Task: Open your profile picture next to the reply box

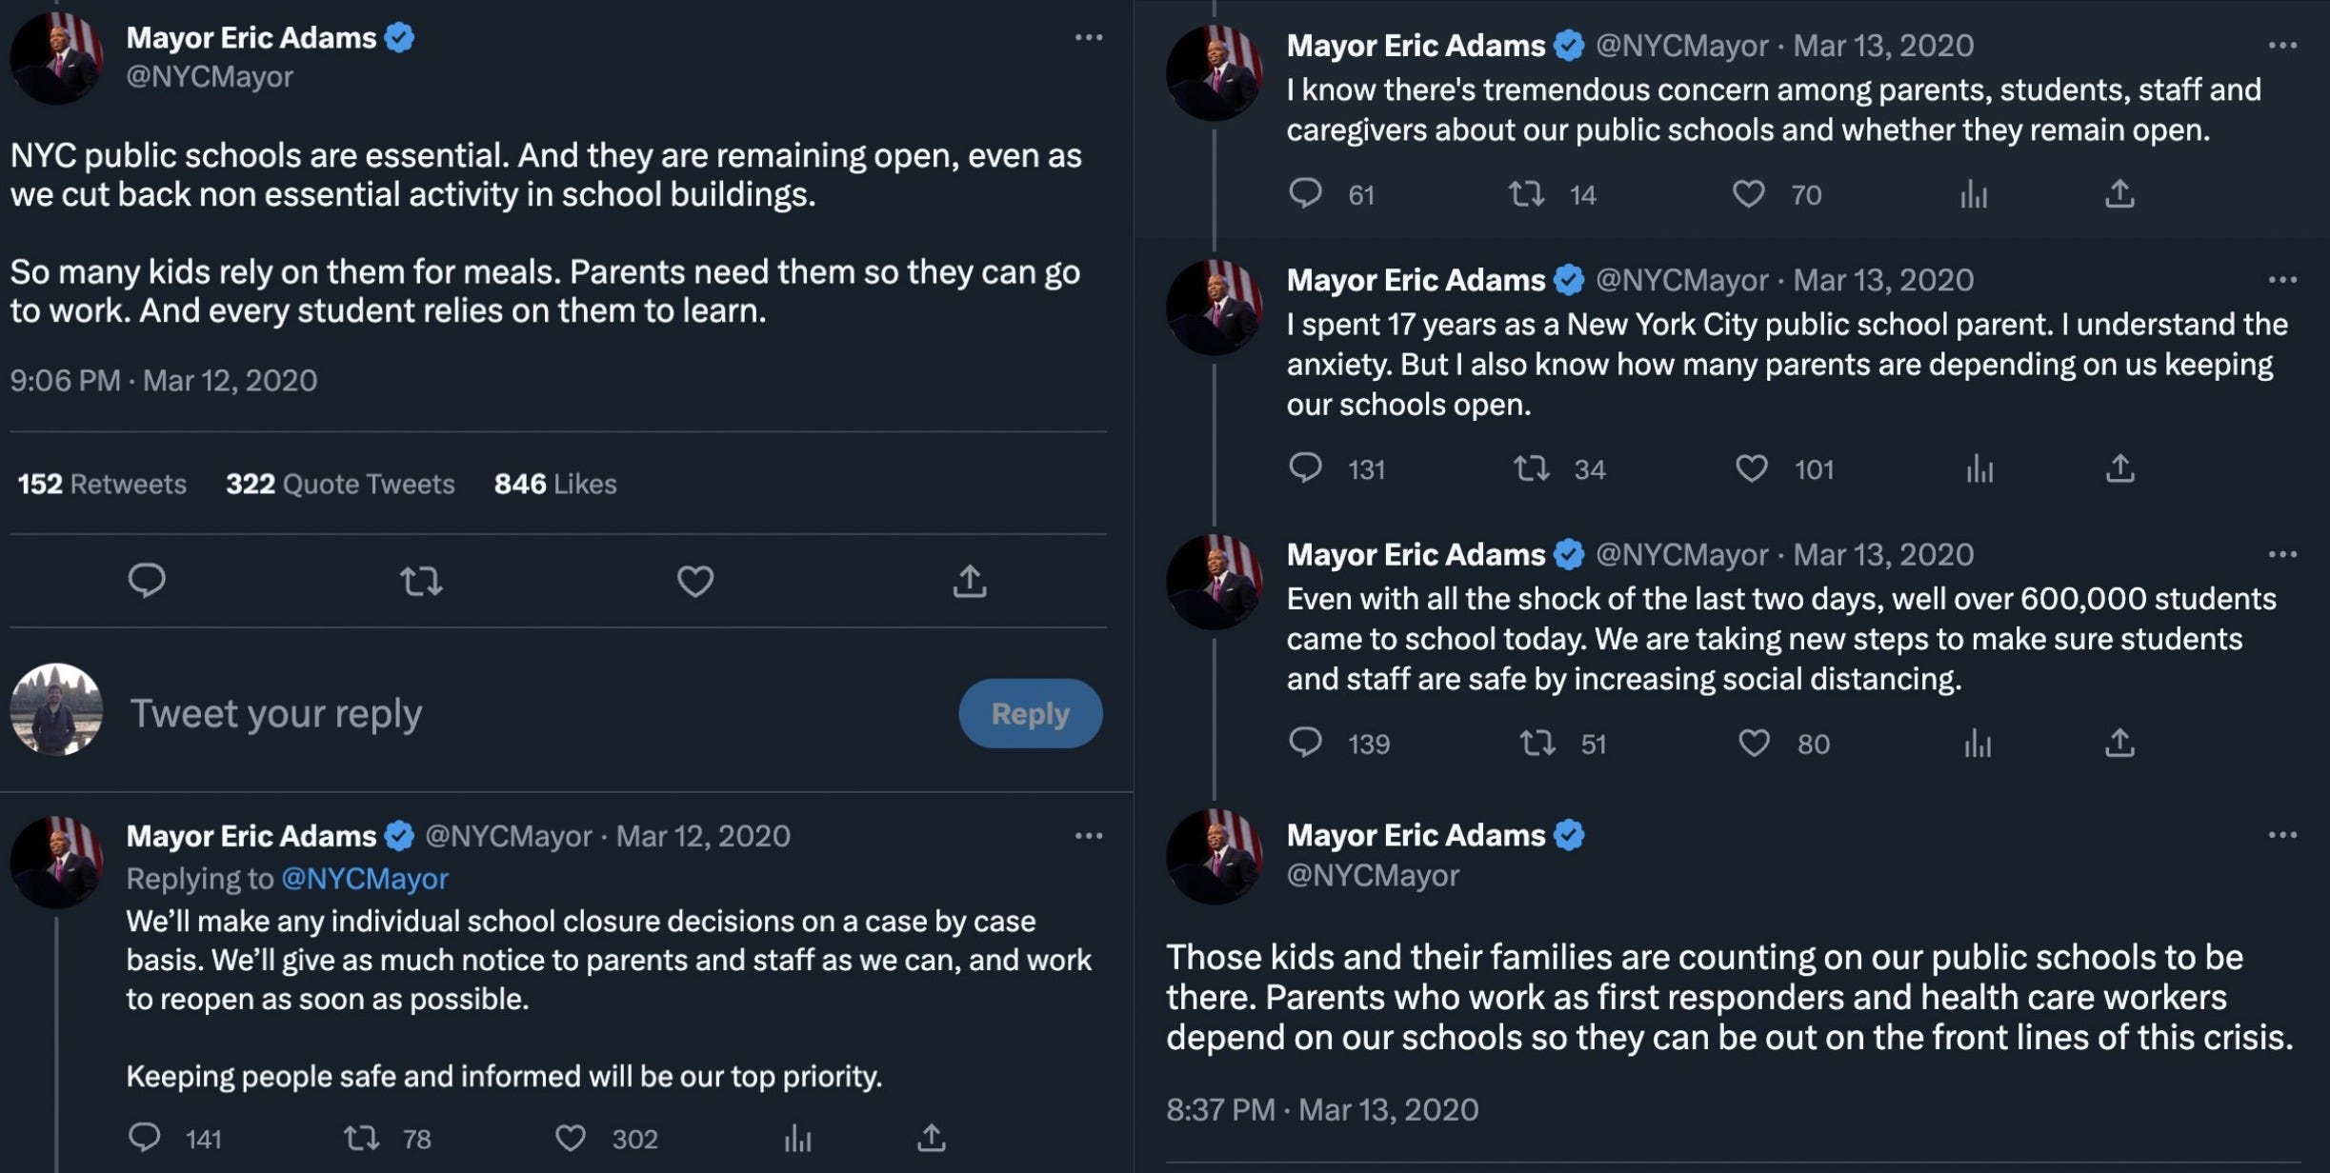Action: coord(56,709)
